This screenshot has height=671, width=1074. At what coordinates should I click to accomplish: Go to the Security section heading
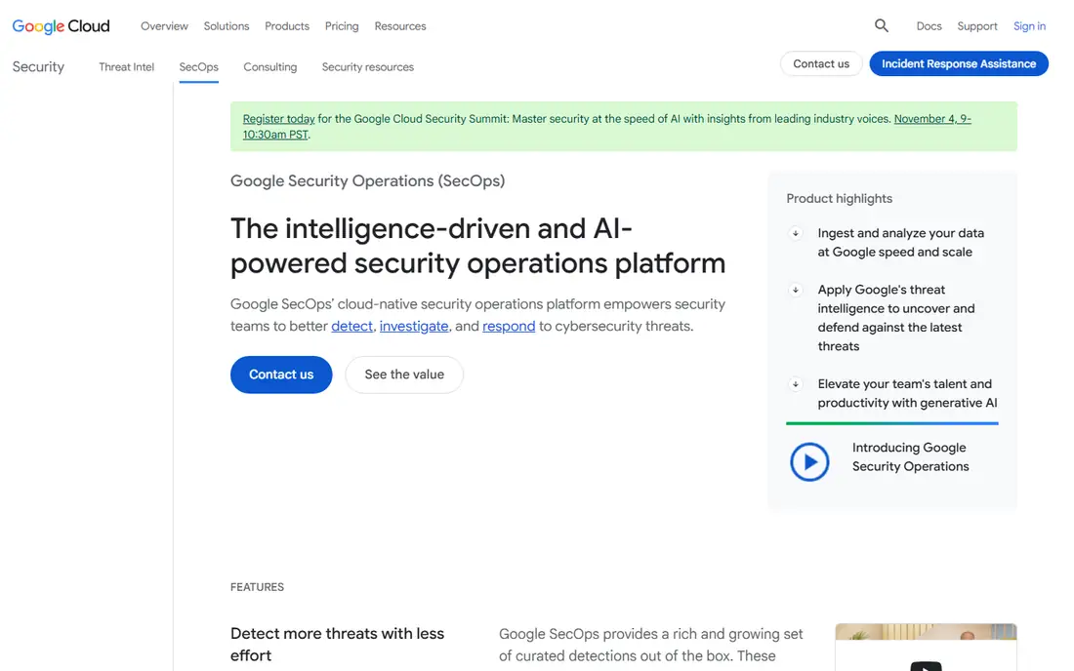[38, 67]
